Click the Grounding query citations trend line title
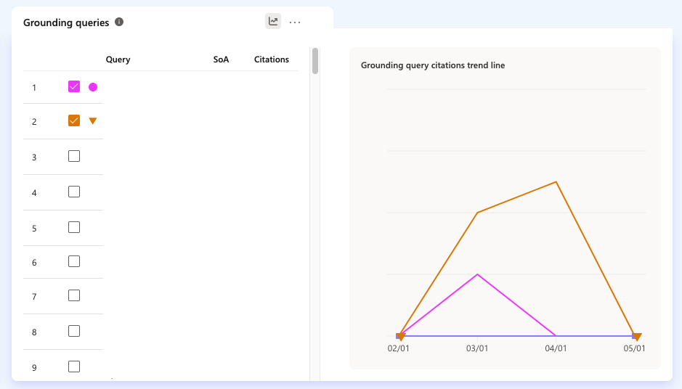This screenshot has height=389, width=682. [x=433, y=65]
